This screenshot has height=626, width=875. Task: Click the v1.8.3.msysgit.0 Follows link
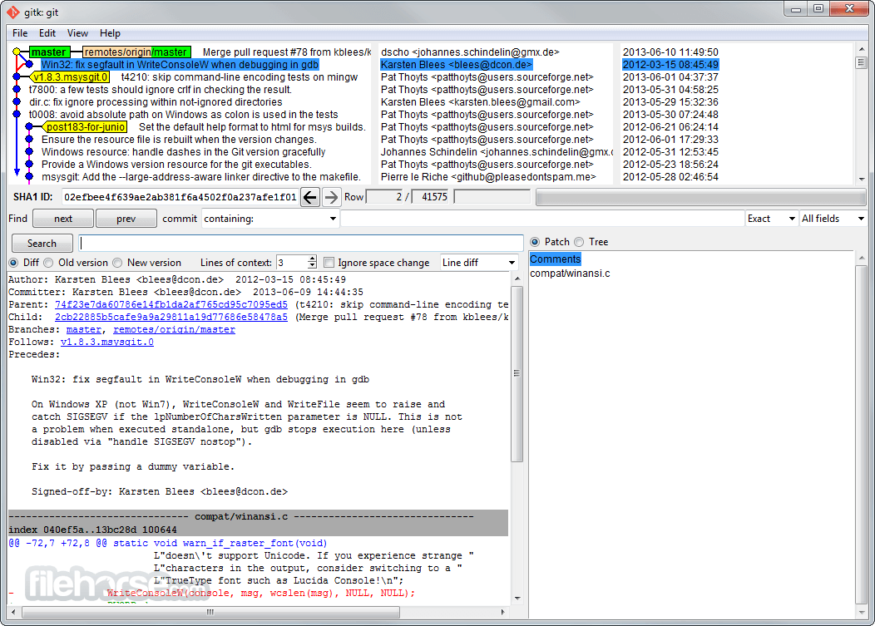107,342
